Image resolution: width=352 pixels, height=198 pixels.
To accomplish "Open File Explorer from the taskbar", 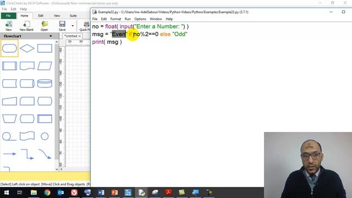I will [34, 193].
